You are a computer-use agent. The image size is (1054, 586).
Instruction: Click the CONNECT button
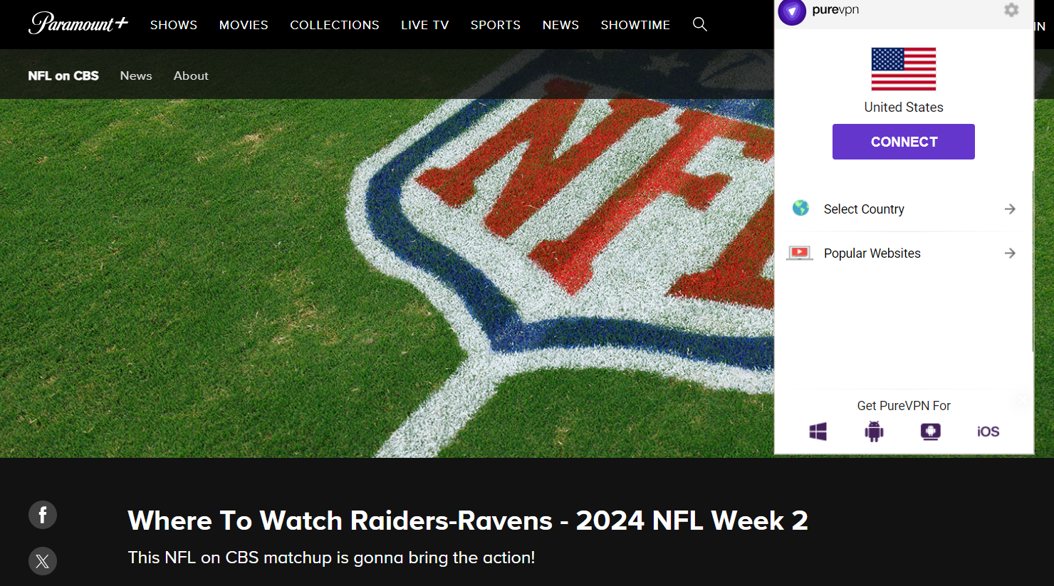(904, 142)
